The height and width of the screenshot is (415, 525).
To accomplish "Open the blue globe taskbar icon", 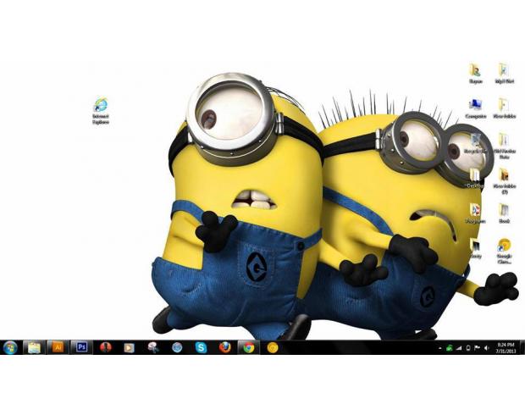I will (x=177, y=348).
